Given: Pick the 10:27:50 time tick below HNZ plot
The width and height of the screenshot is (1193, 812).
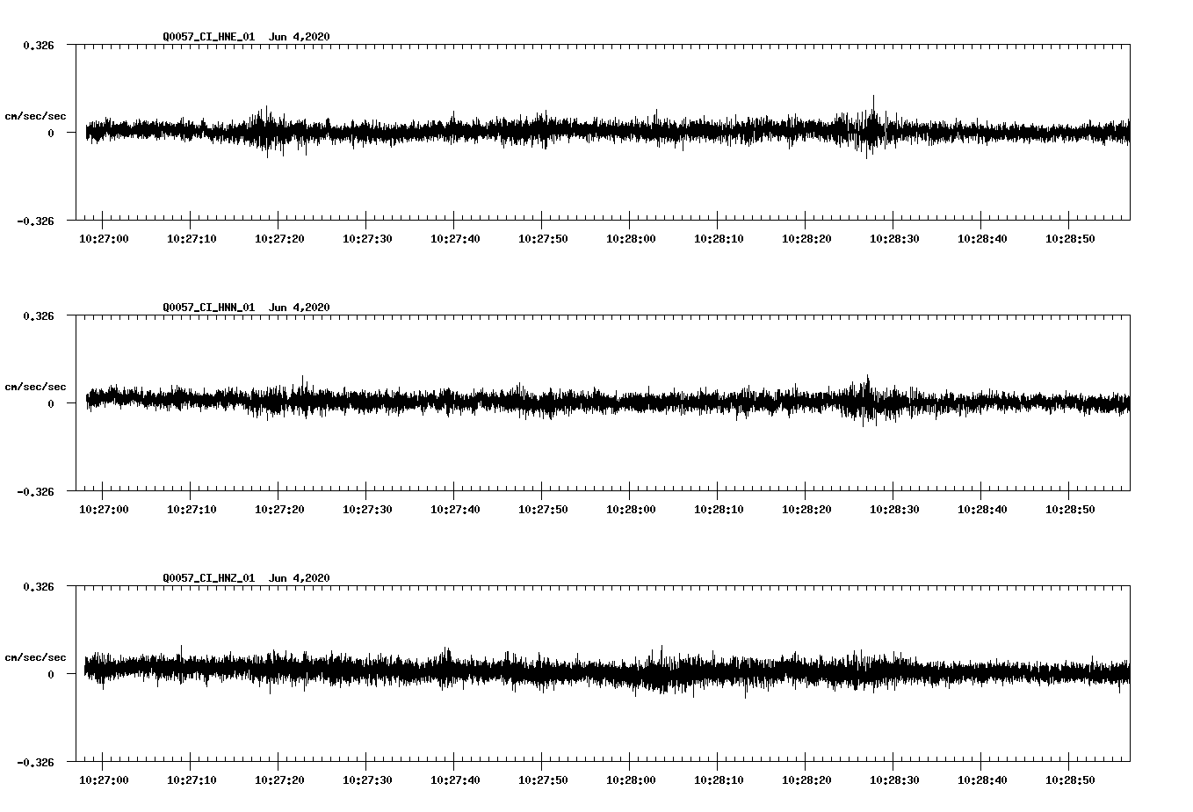Looking at the screenshot, I should click(x=543, y=779).
